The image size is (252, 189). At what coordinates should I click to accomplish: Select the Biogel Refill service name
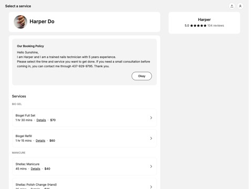(x=24, y=136)
